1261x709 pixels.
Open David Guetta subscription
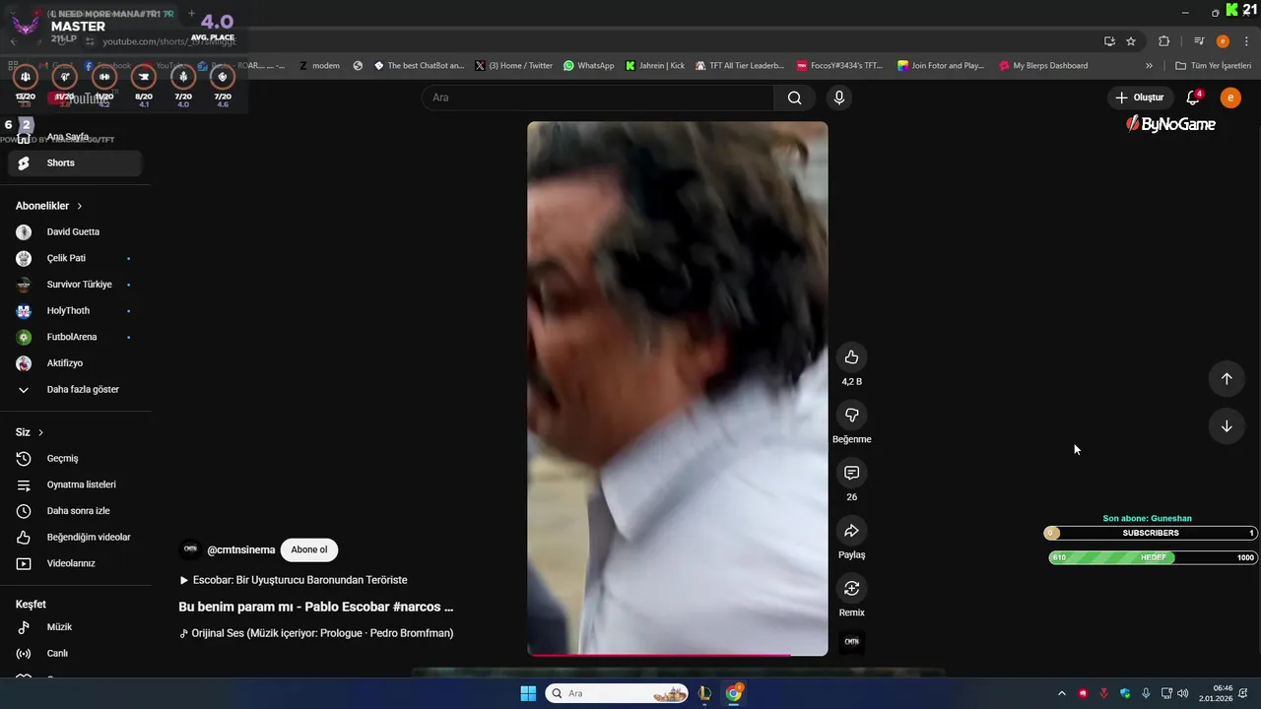[75, 232]
